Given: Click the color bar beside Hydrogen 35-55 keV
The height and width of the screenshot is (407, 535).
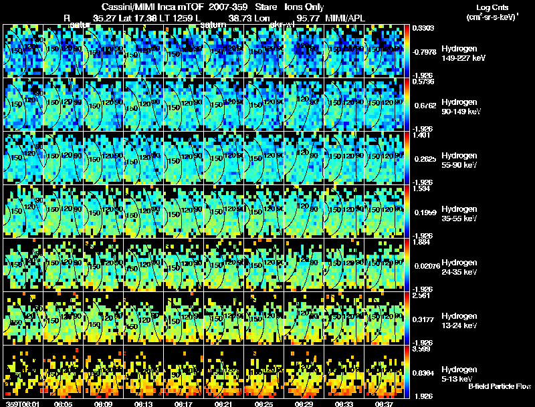Looking at the screenshot, I should tap(407, 212).
